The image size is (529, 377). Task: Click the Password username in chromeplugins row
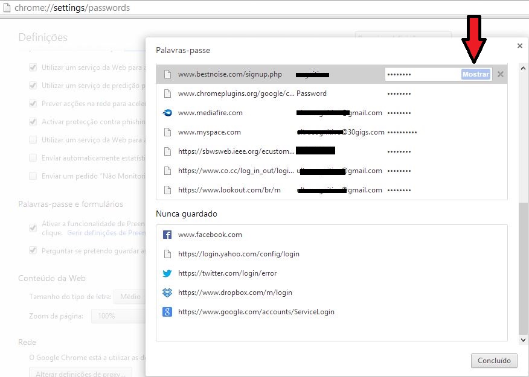click(312, 93)
